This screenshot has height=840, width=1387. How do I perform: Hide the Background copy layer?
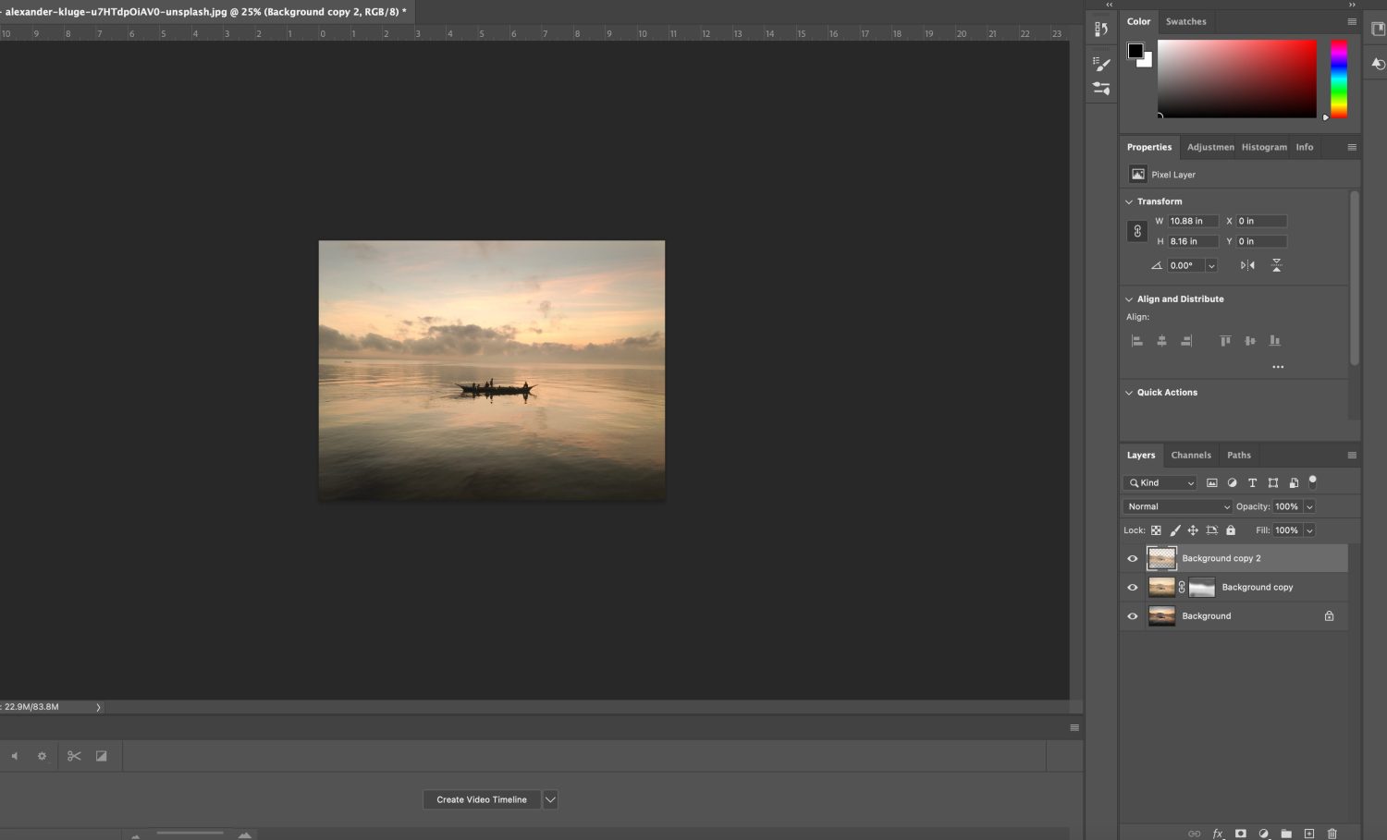click(1132, 587)
